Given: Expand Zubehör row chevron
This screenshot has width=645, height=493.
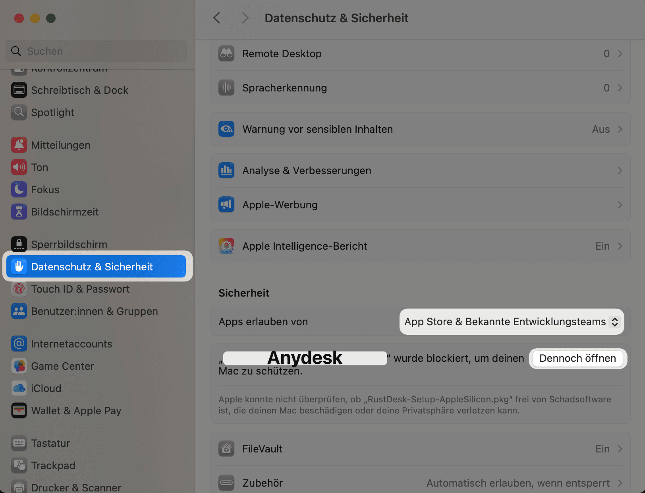Looking at the screenshot, I should pos(620,483).
